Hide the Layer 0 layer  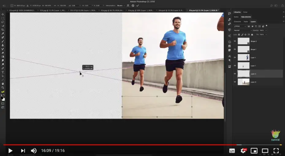(235, 82)
